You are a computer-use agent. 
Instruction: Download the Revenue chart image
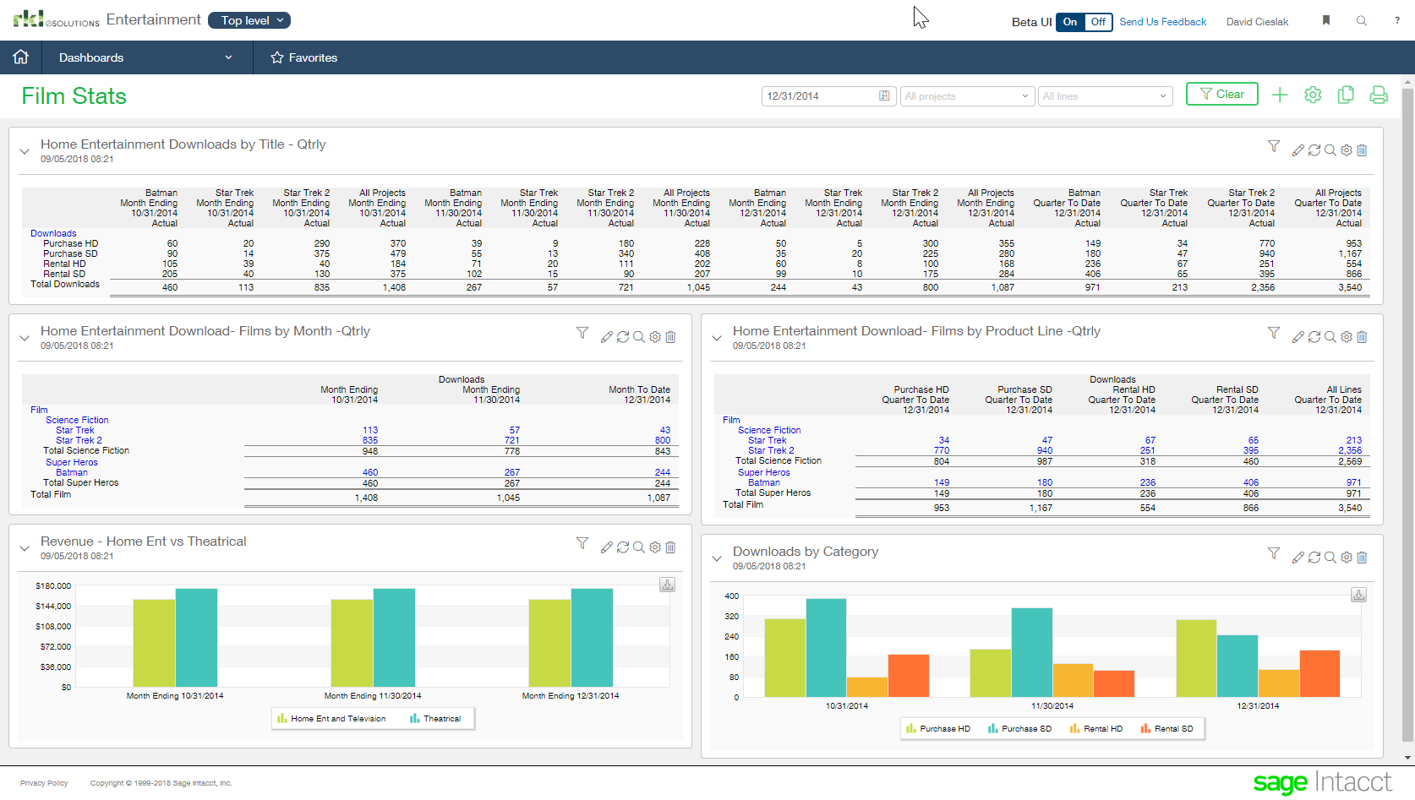click(667, 585)
